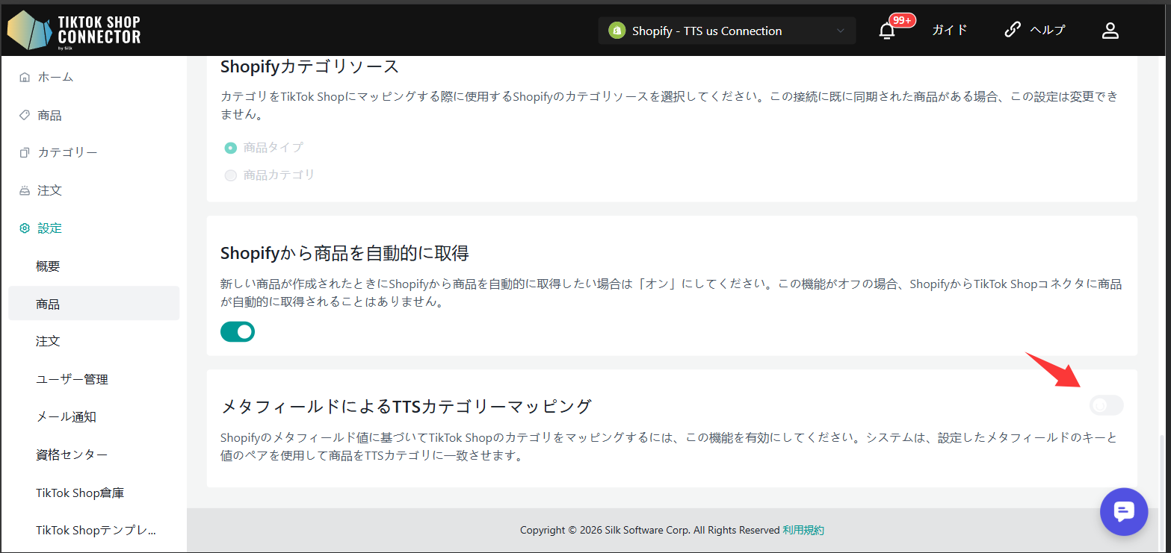Viewport: 1171px width, 553px height.
Task: Click the 設定 gear icon in sidebar
Action: point(25,228)
